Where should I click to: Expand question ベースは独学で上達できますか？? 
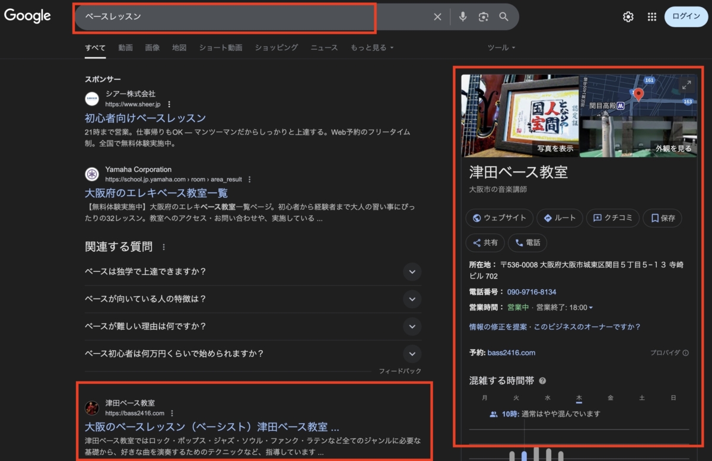click(x=412, y=272)
